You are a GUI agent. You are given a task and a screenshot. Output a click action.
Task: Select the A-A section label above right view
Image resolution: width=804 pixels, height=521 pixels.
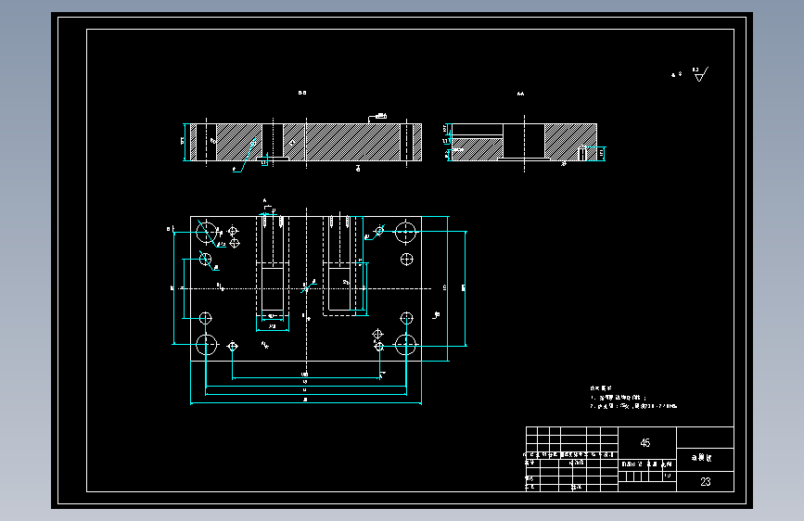tap(520, 94)
